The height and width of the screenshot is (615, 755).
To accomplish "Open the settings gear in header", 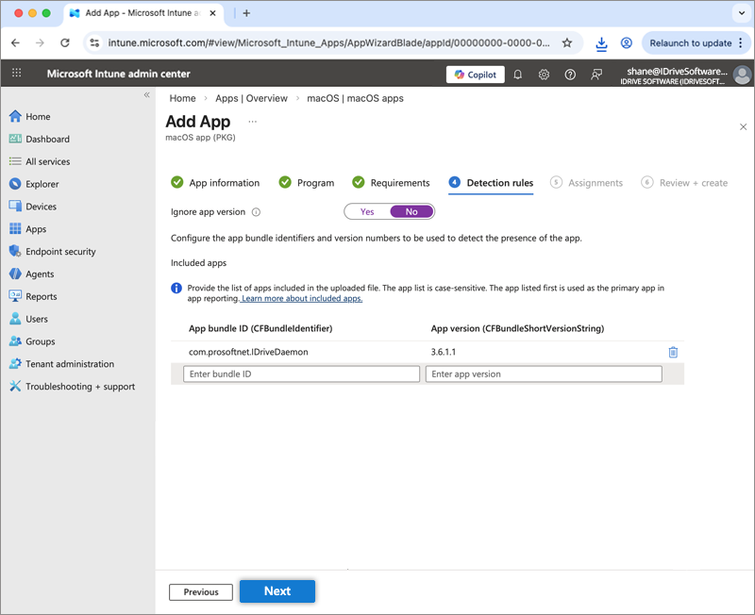I will [x=544, y=75].
